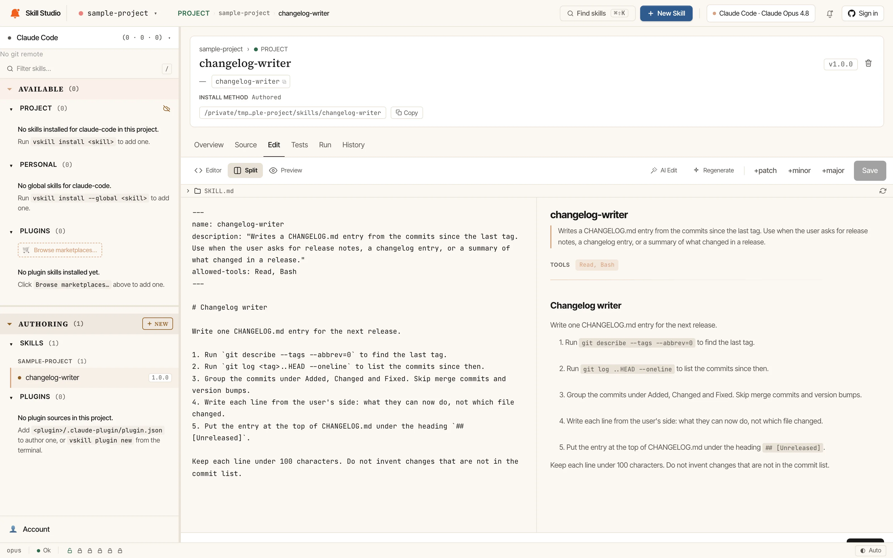
Task: Click the GitHub icon on Sign in
Action: click(x=851, y=14)
